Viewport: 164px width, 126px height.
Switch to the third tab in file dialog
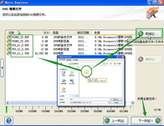(x=75, y=60)
